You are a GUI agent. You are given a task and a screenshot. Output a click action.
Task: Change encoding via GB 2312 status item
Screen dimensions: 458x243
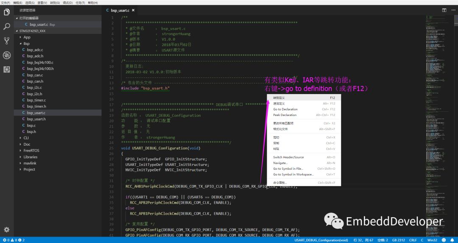tap(399, 240)
